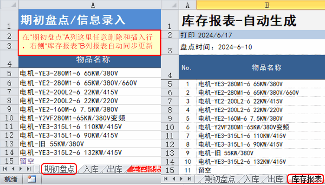
Task: Open 期初盘点 tab in left window
Action: tap(59, 169)
